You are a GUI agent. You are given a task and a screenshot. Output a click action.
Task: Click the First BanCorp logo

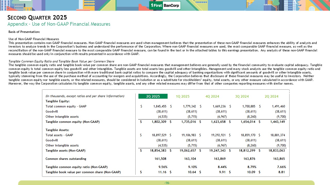[x=165, y=5]
